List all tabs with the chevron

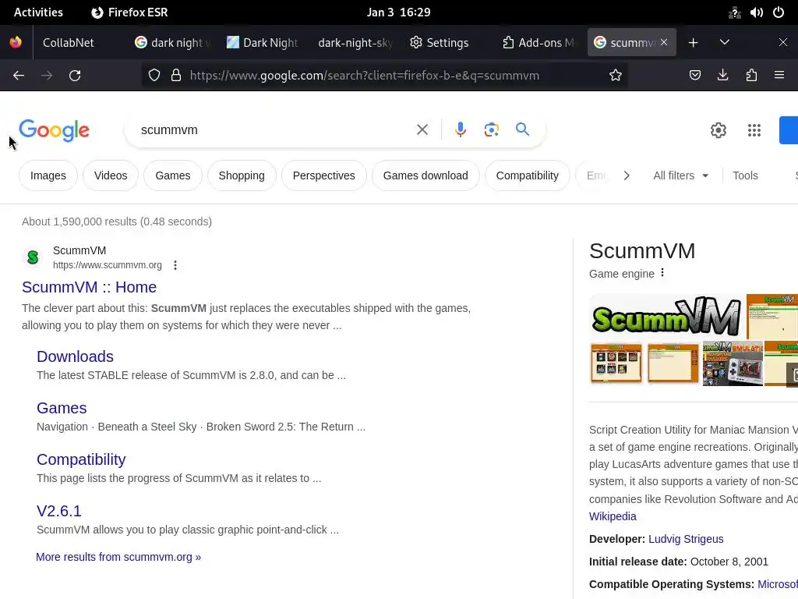[x=724, y=43]
